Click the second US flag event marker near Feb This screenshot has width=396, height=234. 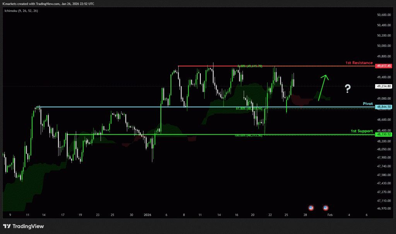coord(326,208)
